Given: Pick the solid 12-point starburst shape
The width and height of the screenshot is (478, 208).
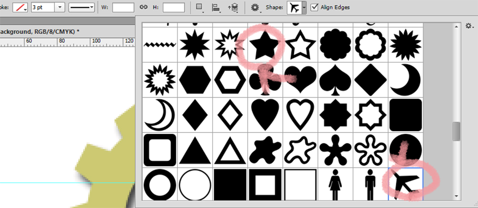Looking at the screenshot, I should [x=195, y=45].
